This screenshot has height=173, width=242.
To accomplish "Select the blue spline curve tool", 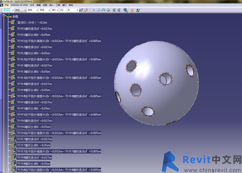I will point(98,10).
